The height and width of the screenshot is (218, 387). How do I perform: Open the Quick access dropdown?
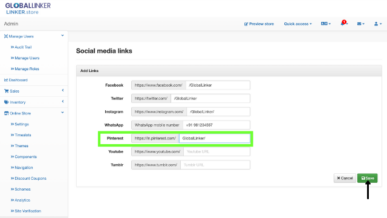pyautogui.click(x=298, y=24)
